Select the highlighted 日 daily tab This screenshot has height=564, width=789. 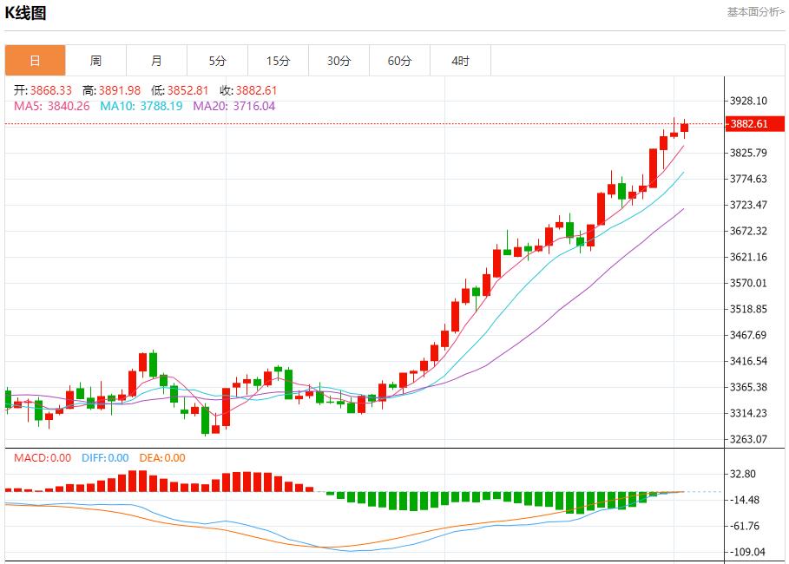pos(35,61)
